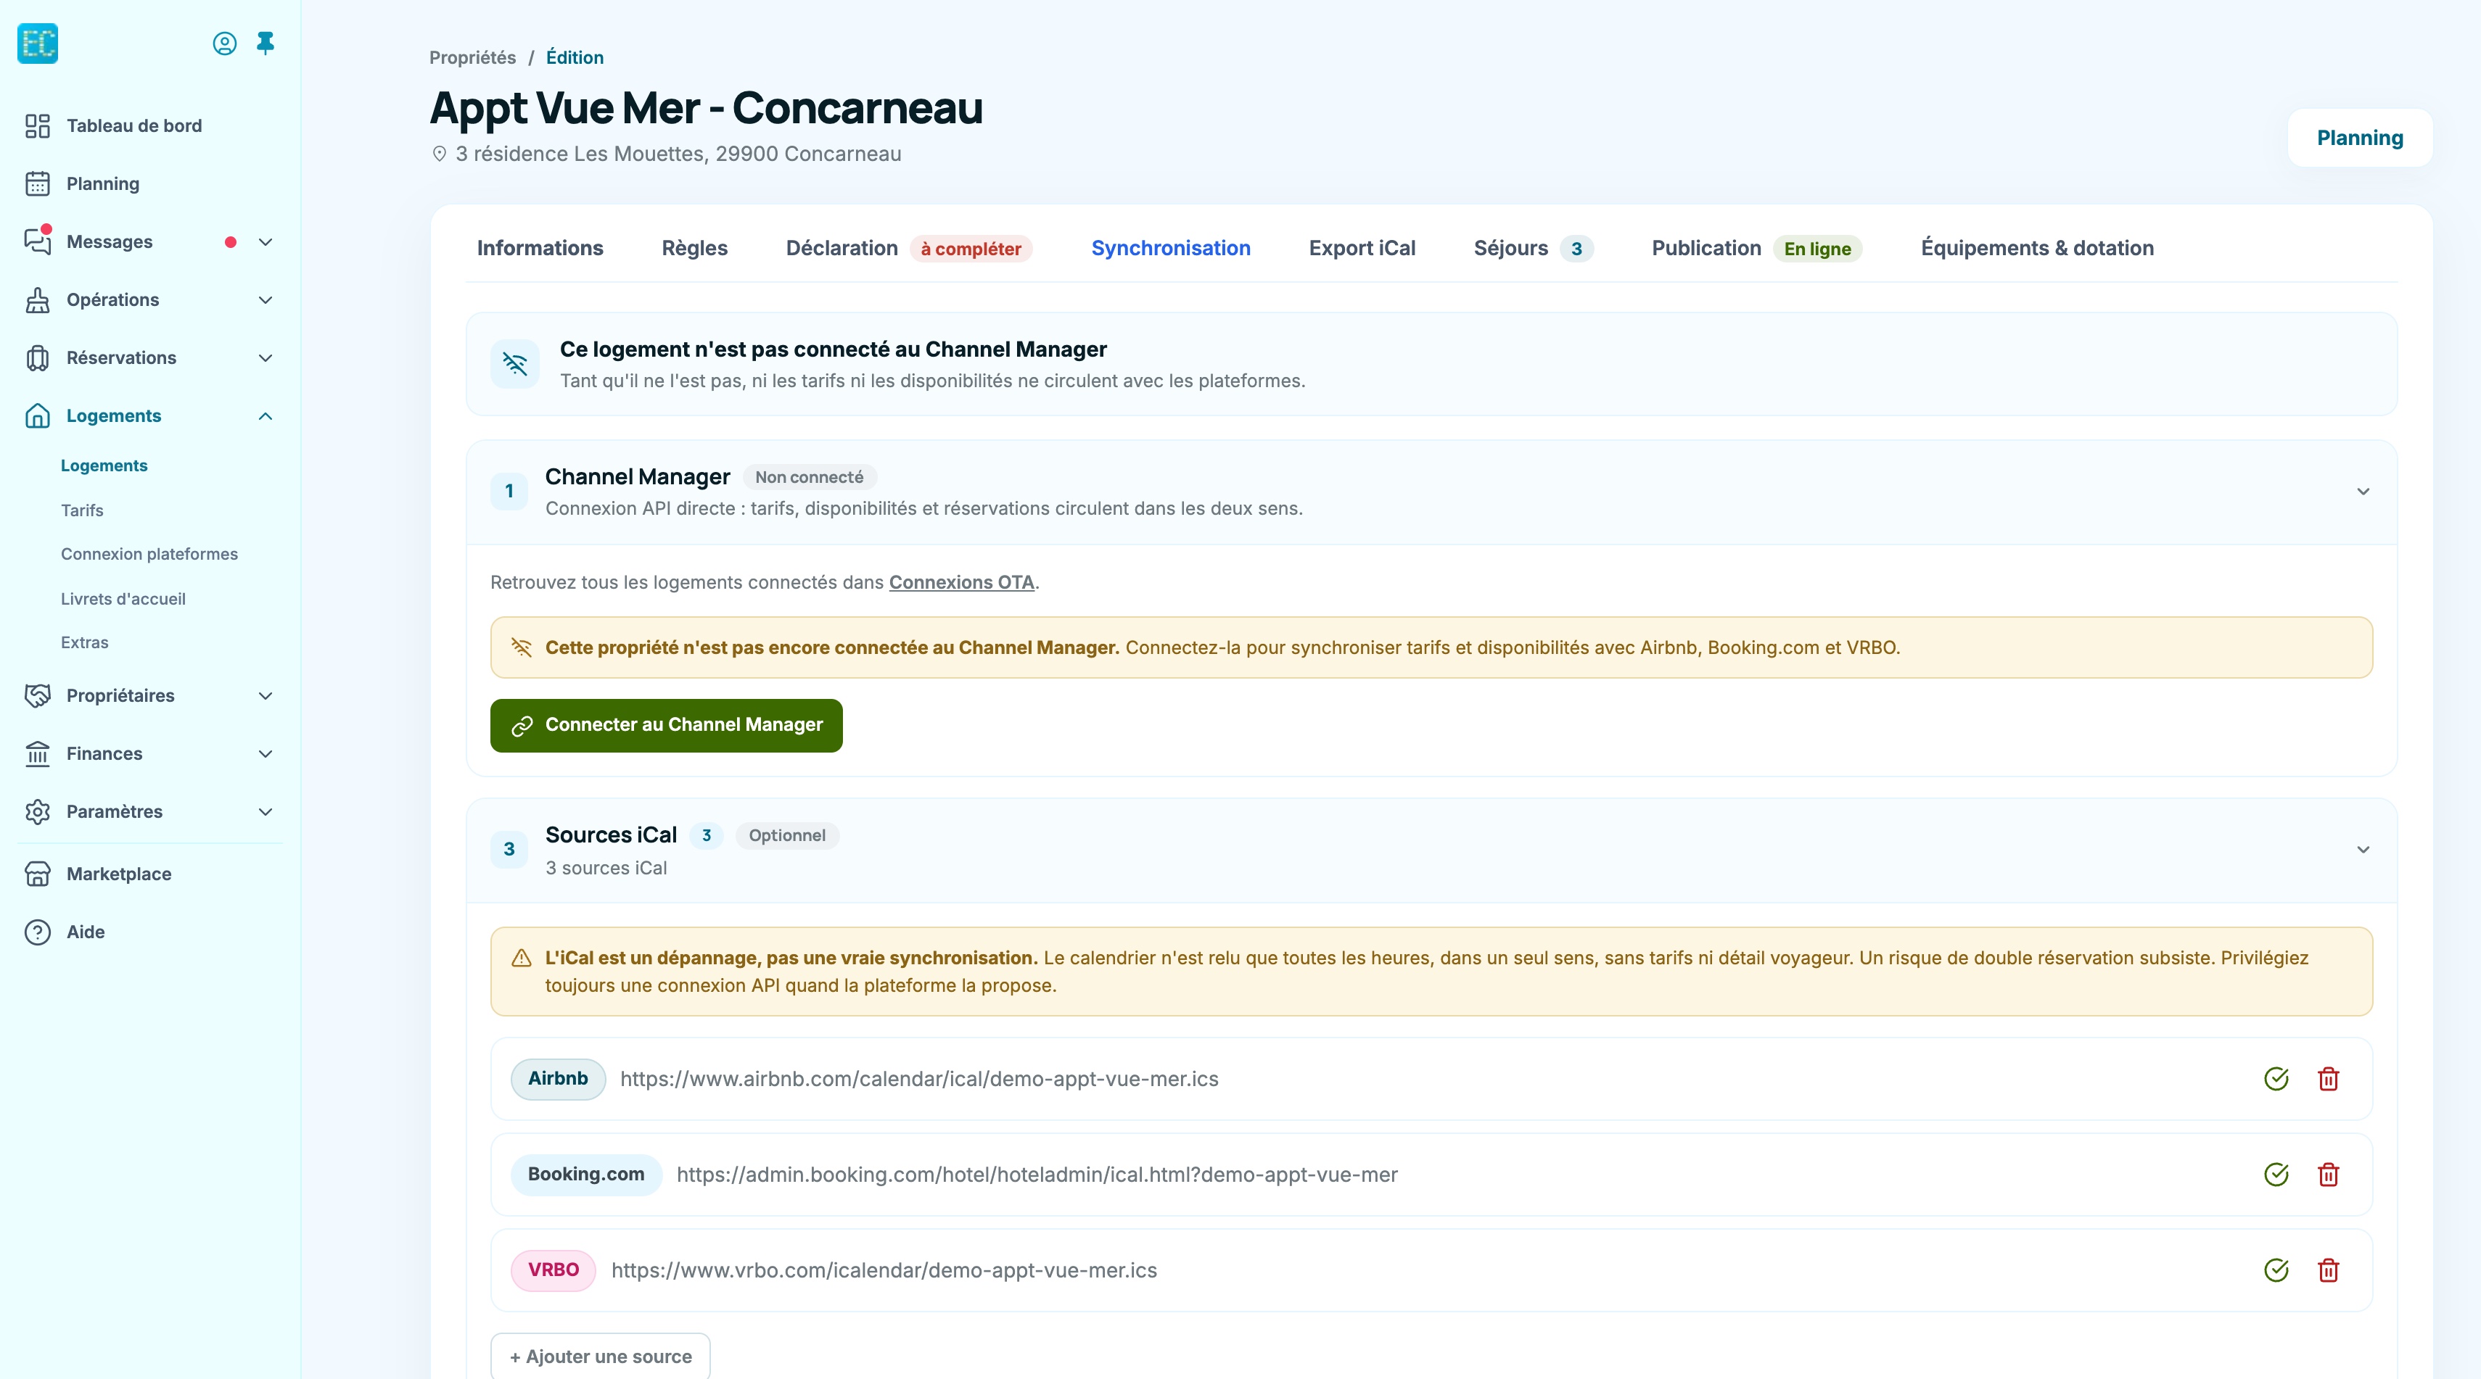Viewport: 2481px width, 1379px height.
Task: Collapse the Sources iCal section chevron
Action: click(2363, 850)
